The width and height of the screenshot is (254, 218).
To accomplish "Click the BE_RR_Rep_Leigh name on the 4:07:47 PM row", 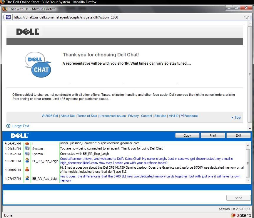I will point(45,179).
